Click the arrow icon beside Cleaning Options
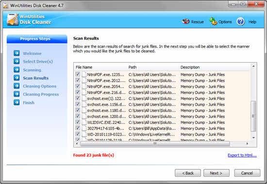Viewport: 267px width, 184px height. pos(17,86)
